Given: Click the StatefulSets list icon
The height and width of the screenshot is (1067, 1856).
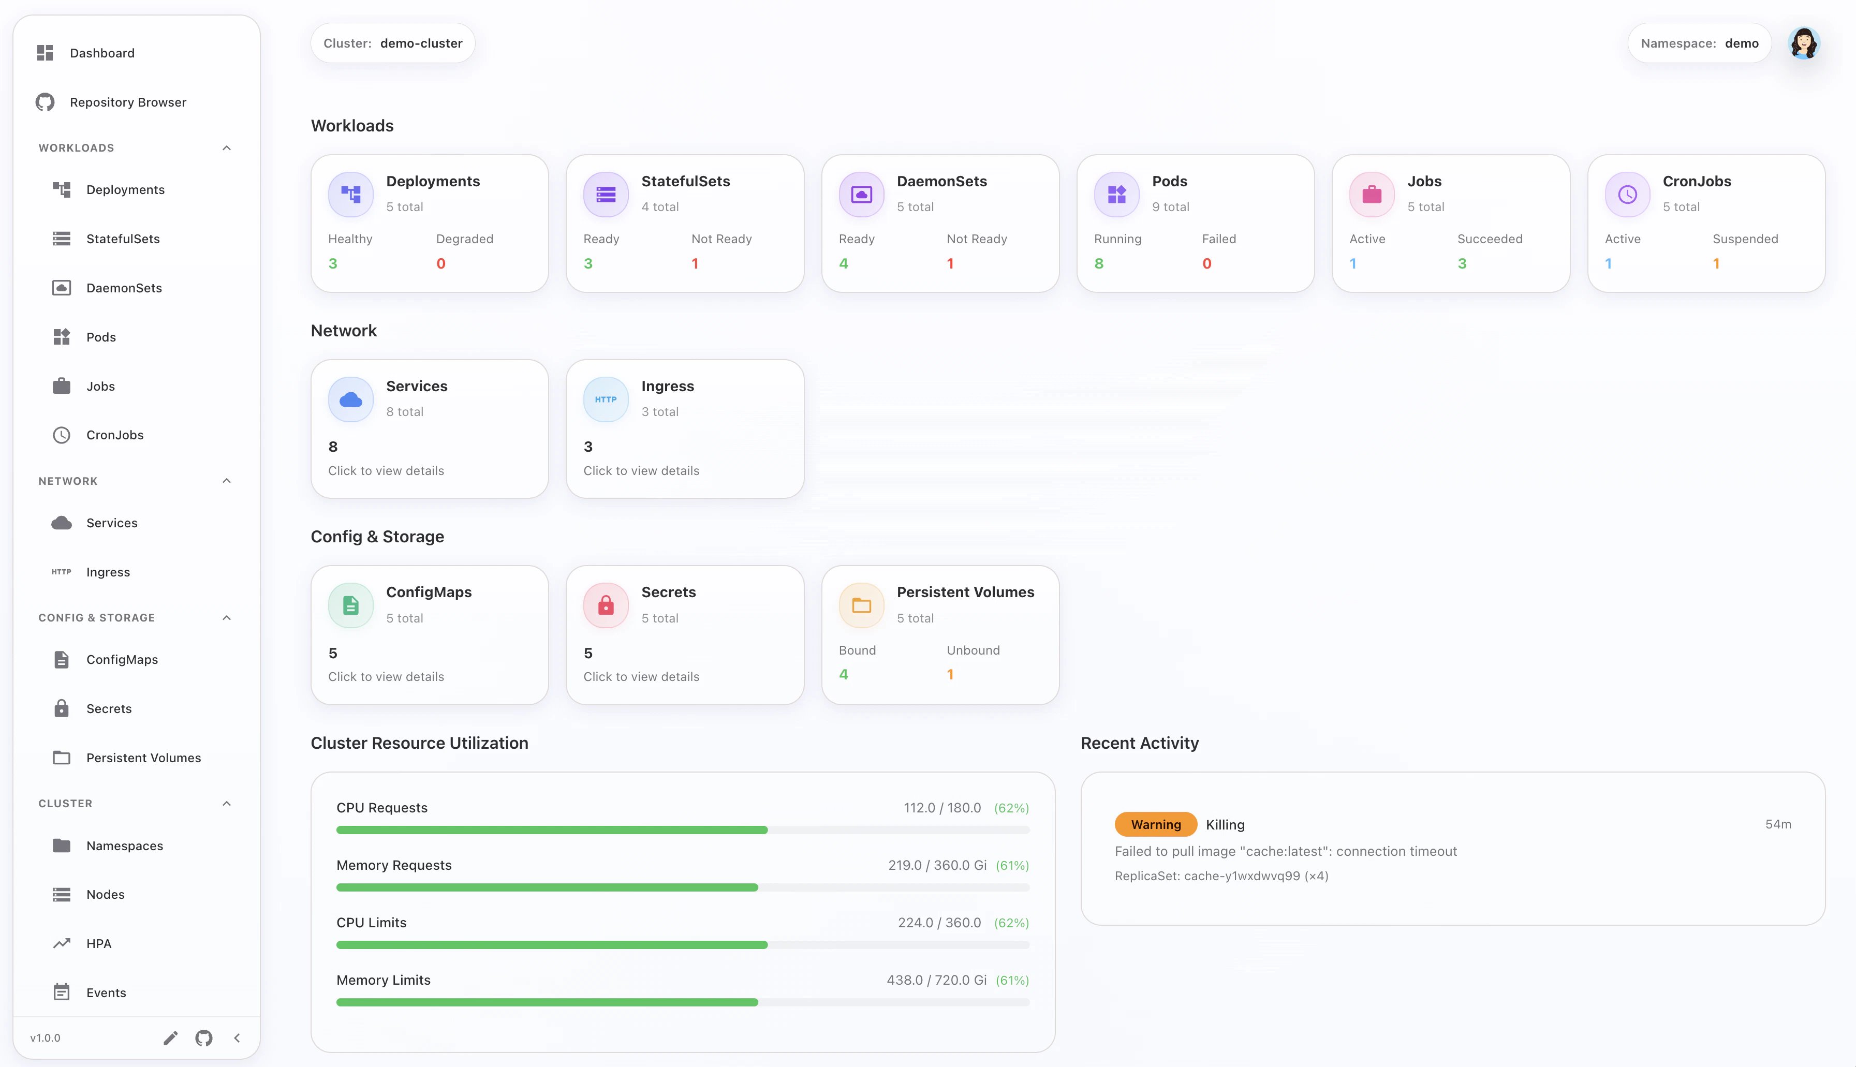Looking at the screenshot, I should [x=62, y=238].
